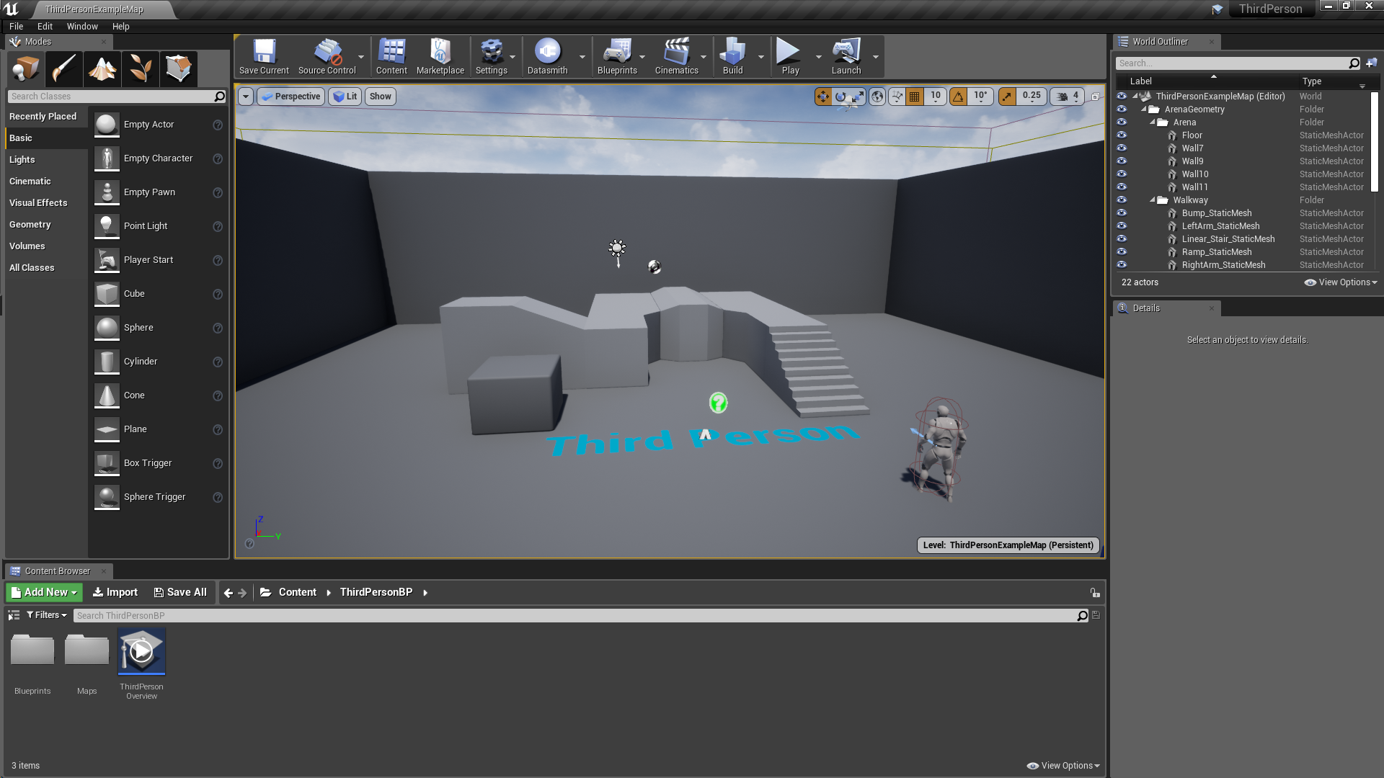Image resolution: width=1384 pixels, height=778 pixels.
Task: Click the Save All button
Action: (180, 591)
